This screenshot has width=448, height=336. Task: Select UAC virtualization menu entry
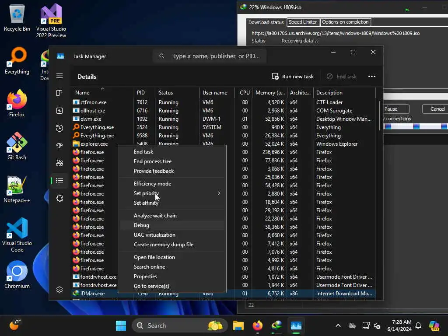pyautogui.click(x=172, y=235)
